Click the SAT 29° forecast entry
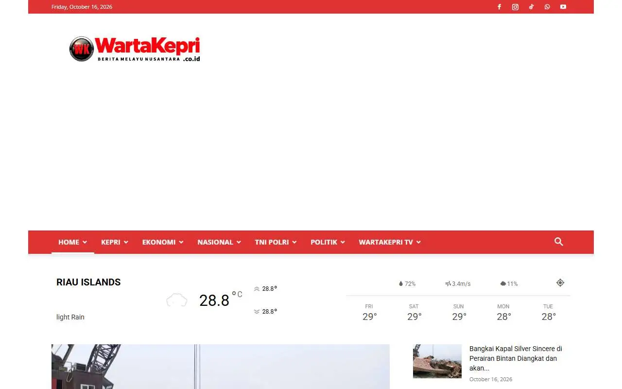This screenshot has width=622, height=389. (x=414, y=313)
